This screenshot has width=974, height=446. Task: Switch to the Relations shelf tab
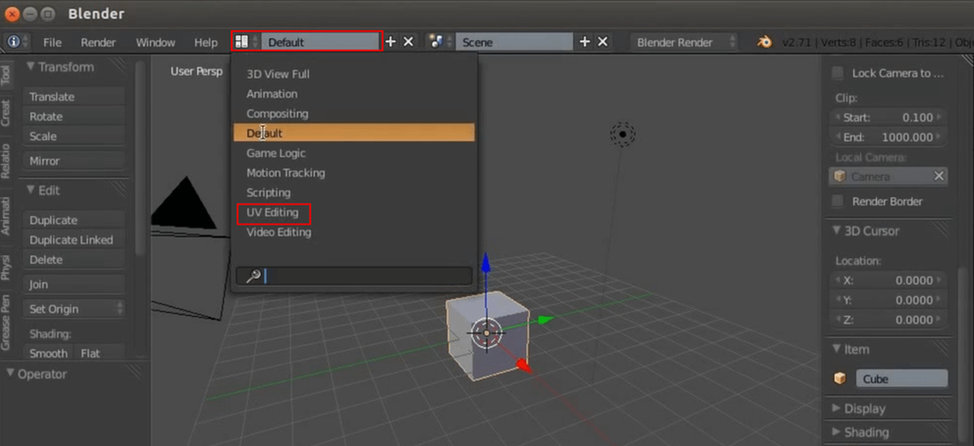6,160
